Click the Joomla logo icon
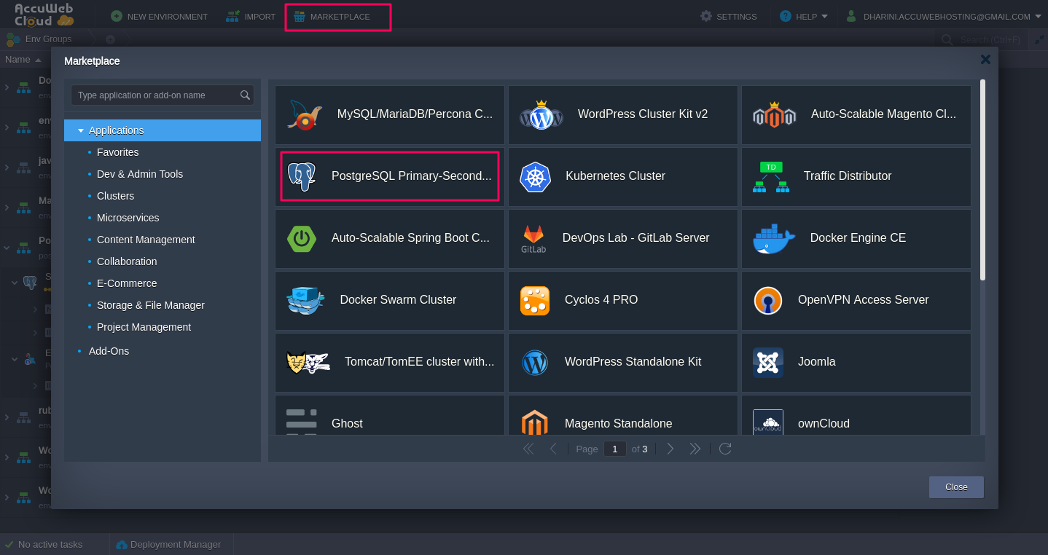The height and width of the screenshot is (555, 1048). click(768, 362)
